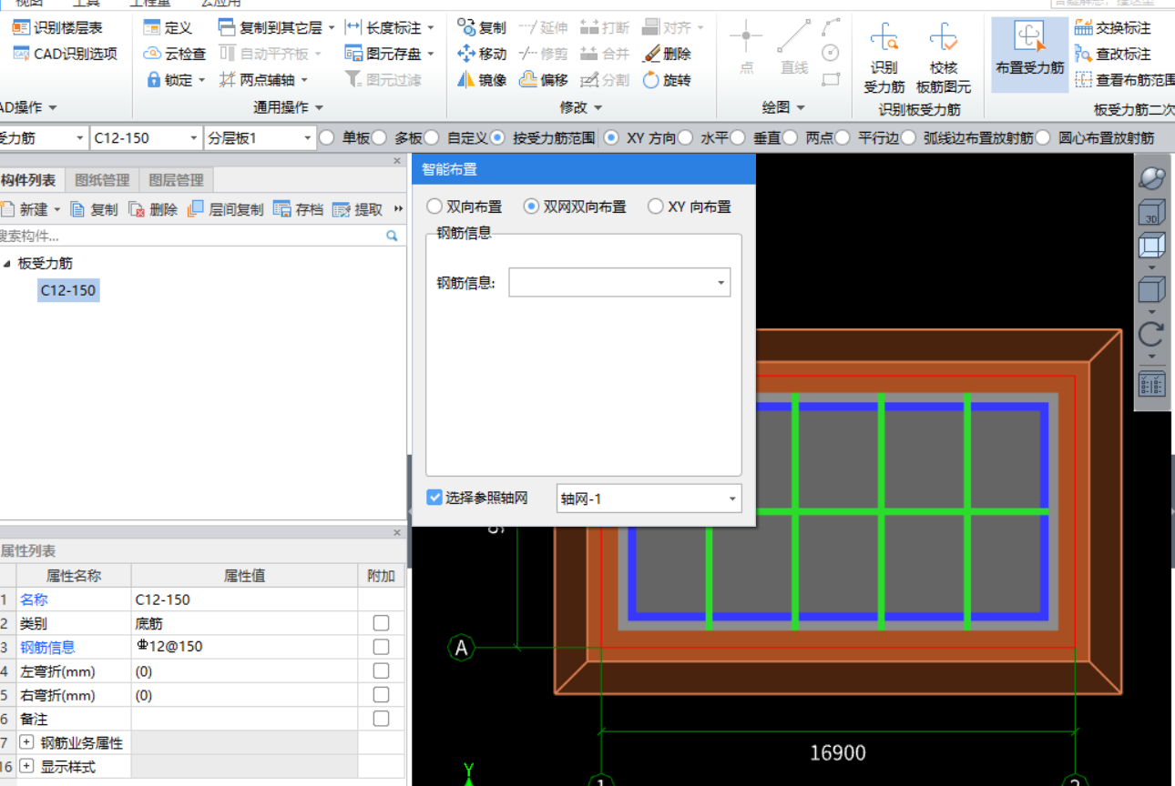The height and width of the screenshot is (786, 1175).
Task: Select the 偏移 offset tool
Action: pos(544,80)
